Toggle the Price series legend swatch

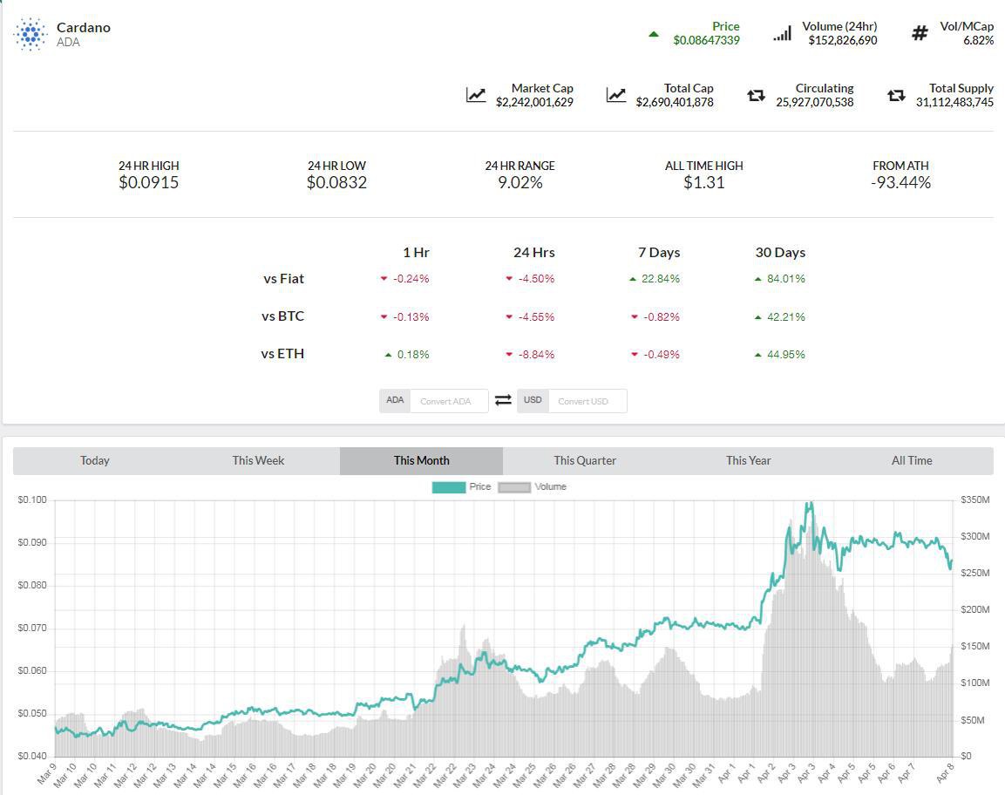tap(449, 487)
